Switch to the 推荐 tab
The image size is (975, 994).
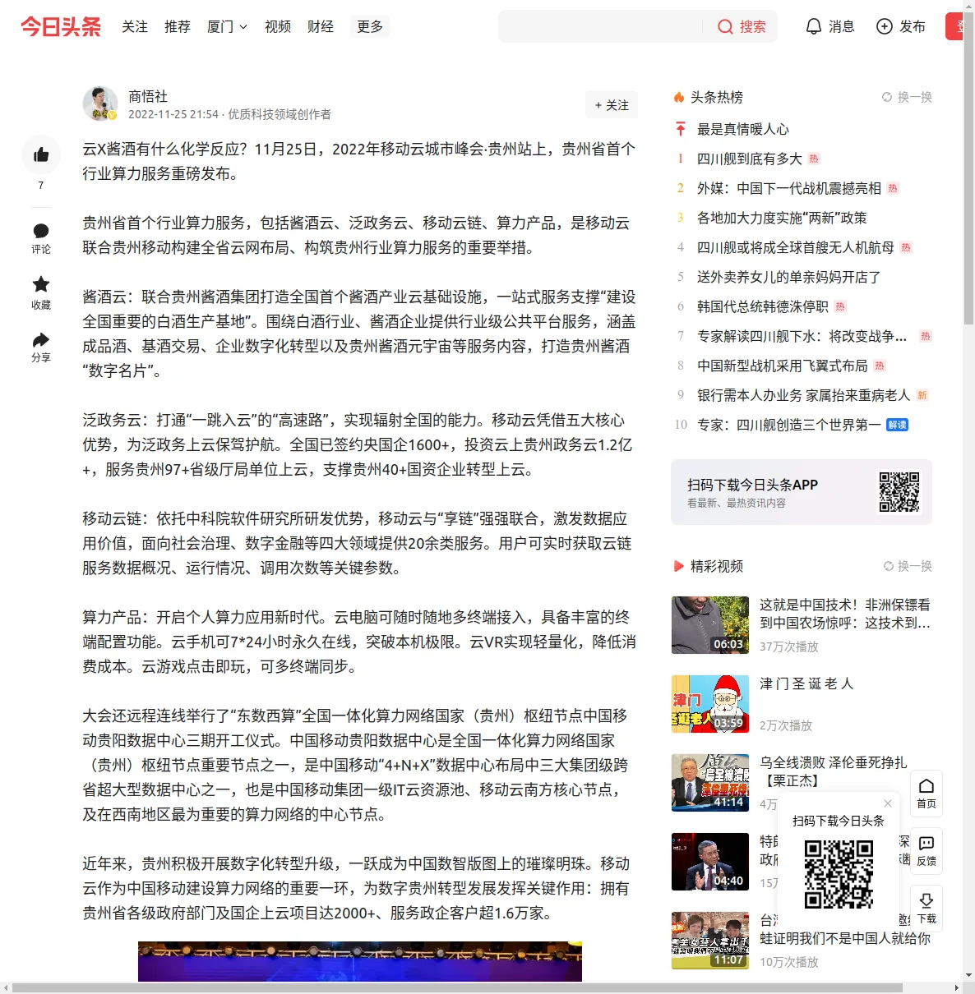click(x=178, y=26)
